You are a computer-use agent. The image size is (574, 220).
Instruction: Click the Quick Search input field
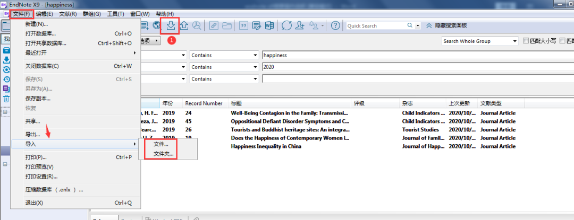click(x=376, y=25)
